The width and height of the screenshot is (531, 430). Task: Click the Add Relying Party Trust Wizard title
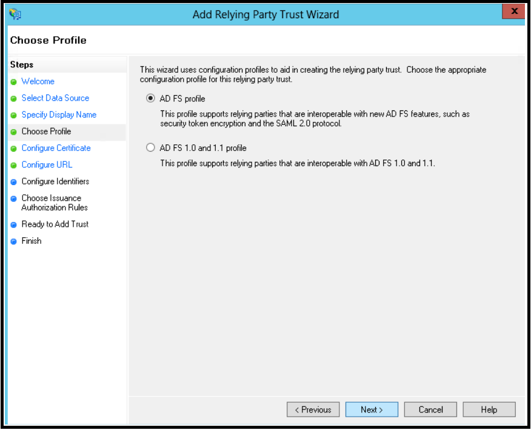(x=266, y=15)
